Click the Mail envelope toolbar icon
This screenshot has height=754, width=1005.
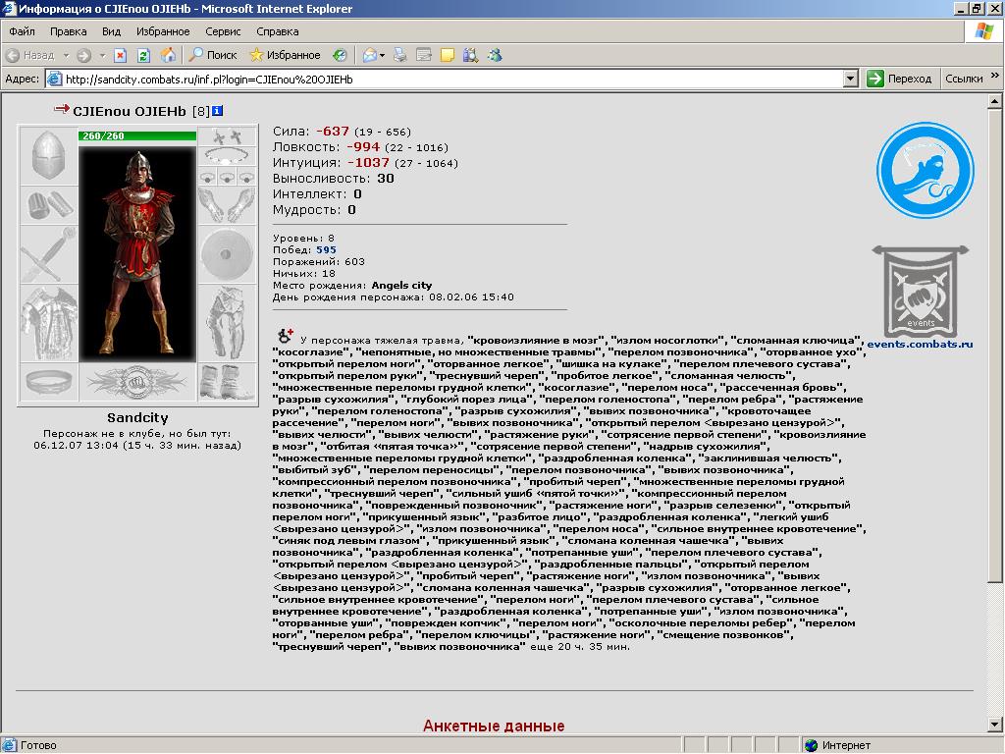click(370, 55)
